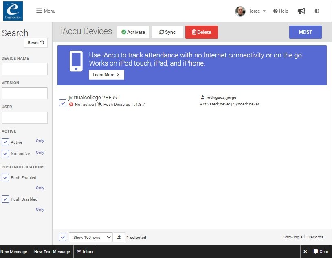This screenshot has height=258, width=332.
Task: Sync the selected device
Action: [167, 32]
